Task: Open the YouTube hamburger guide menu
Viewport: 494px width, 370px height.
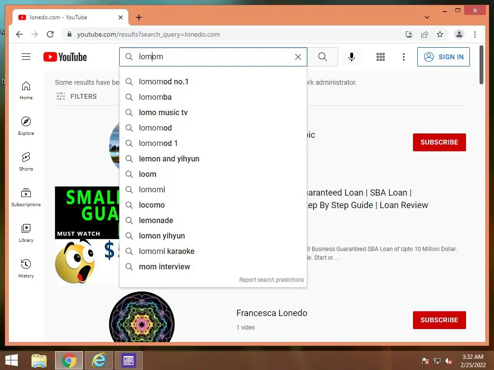Action: pyautogui.click(x=26, y=57)
